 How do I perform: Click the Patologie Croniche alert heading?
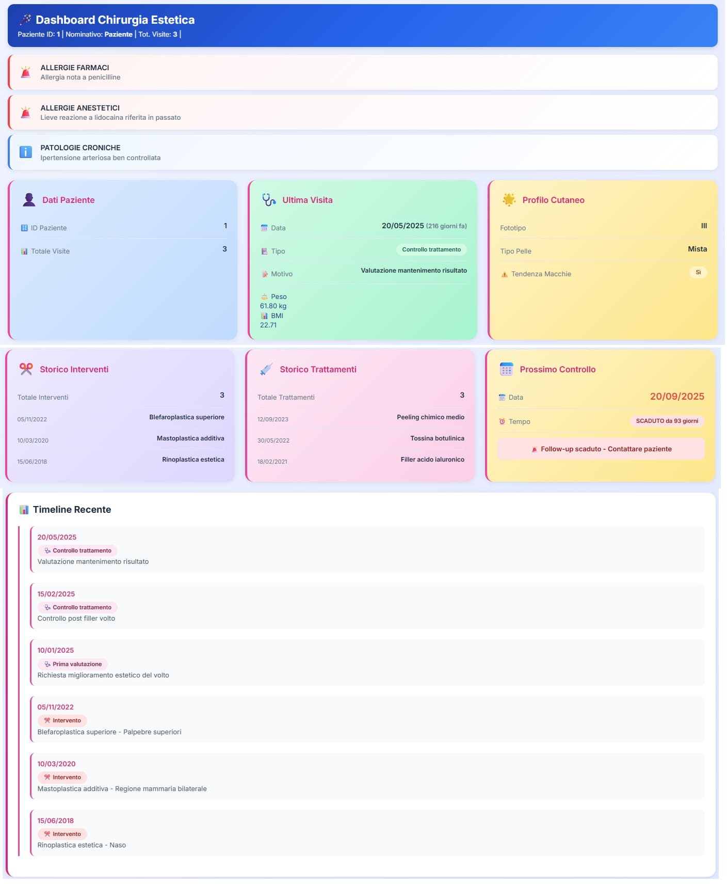click(x=80, y=148)
